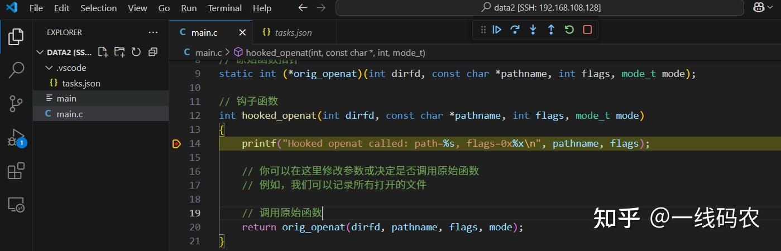Image resolution: width=781 pixels, height=251 pixels.
Task: Click the return orig_openat statement
Action: (x=382, y=227)
